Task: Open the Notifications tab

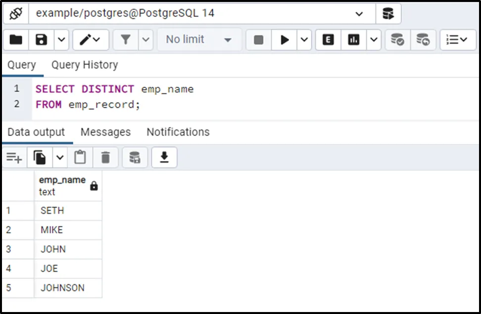Action: (178, 132)
